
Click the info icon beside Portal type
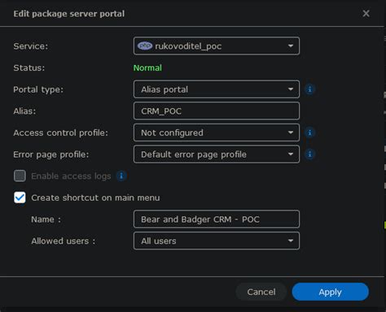click(309, 89)
